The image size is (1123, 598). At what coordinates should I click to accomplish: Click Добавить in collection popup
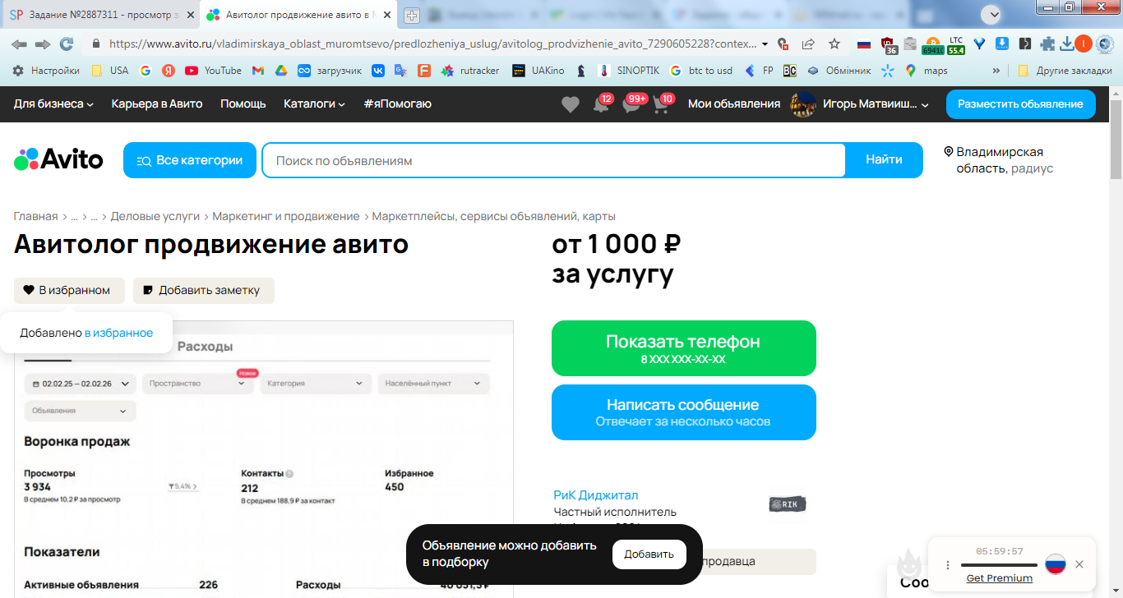[x=649, y=554]
